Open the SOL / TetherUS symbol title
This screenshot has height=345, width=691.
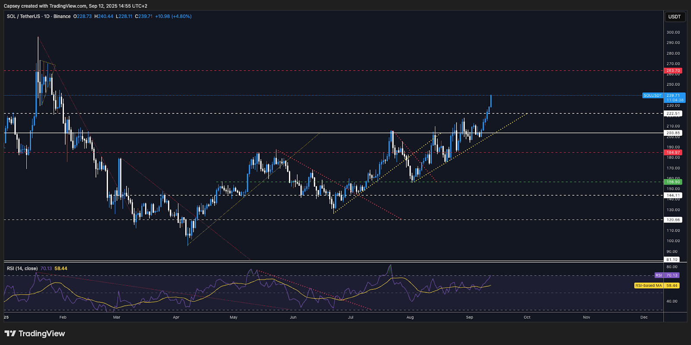point(38,16)
